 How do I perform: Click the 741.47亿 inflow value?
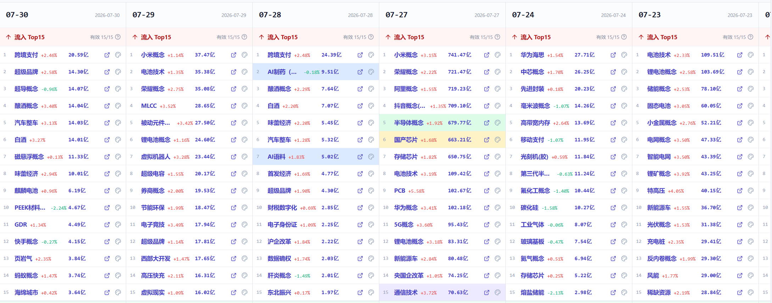tap(460, 55)
